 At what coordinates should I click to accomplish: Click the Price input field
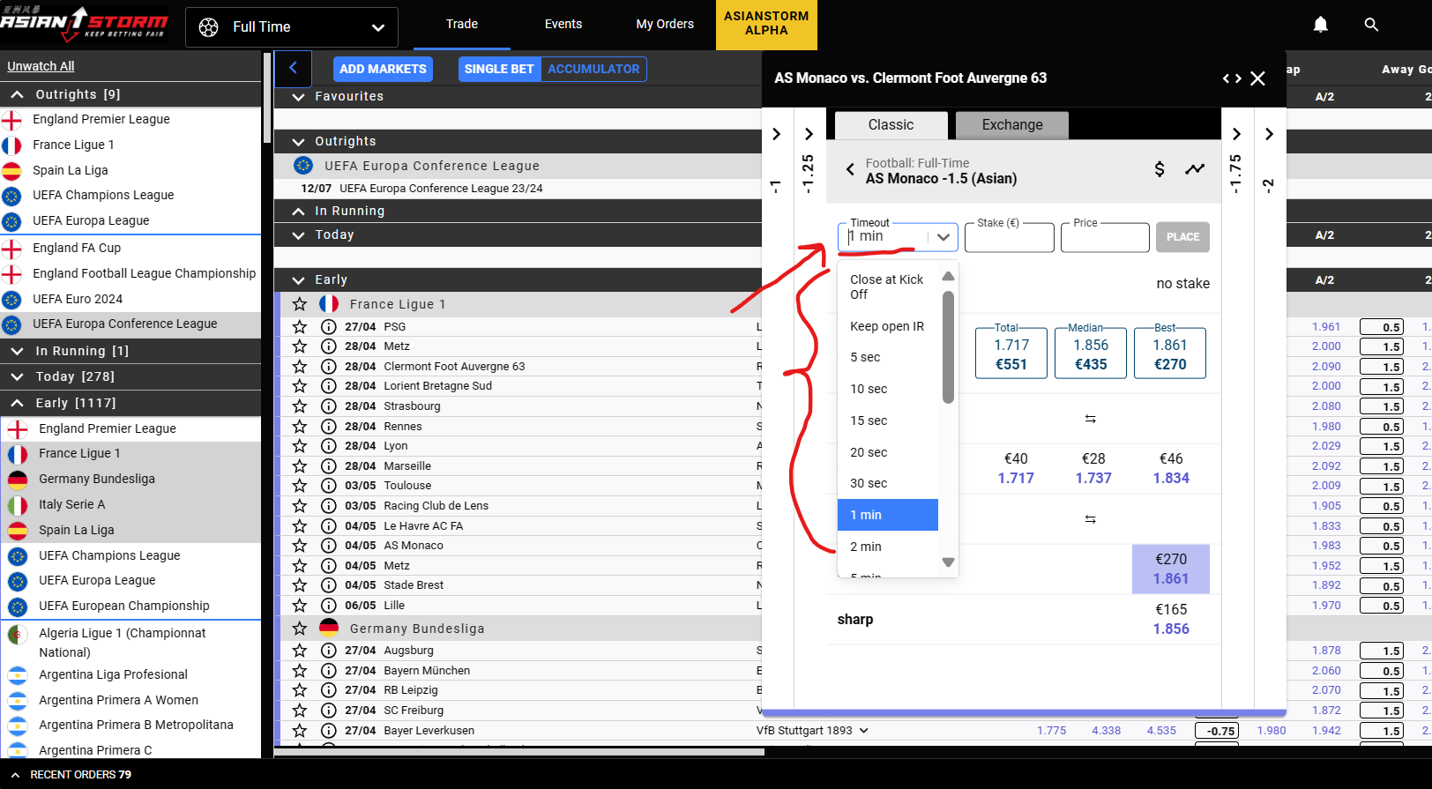pos(1105,237)
